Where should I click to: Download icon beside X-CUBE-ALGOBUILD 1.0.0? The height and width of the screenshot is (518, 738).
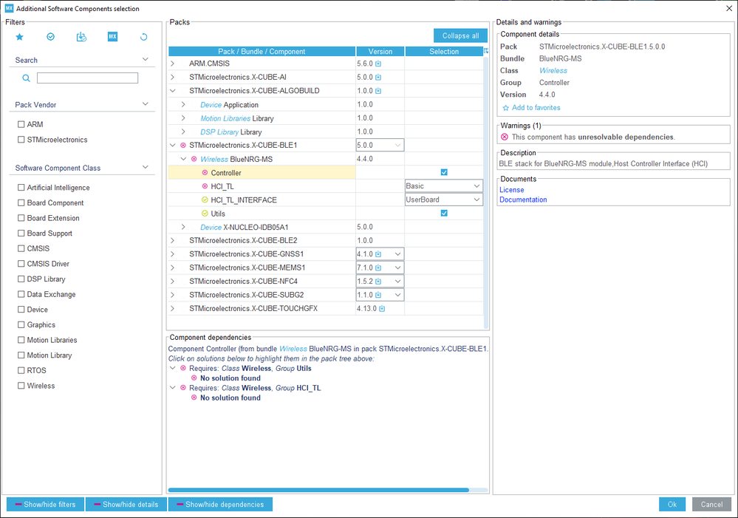(x=378, y=91)
